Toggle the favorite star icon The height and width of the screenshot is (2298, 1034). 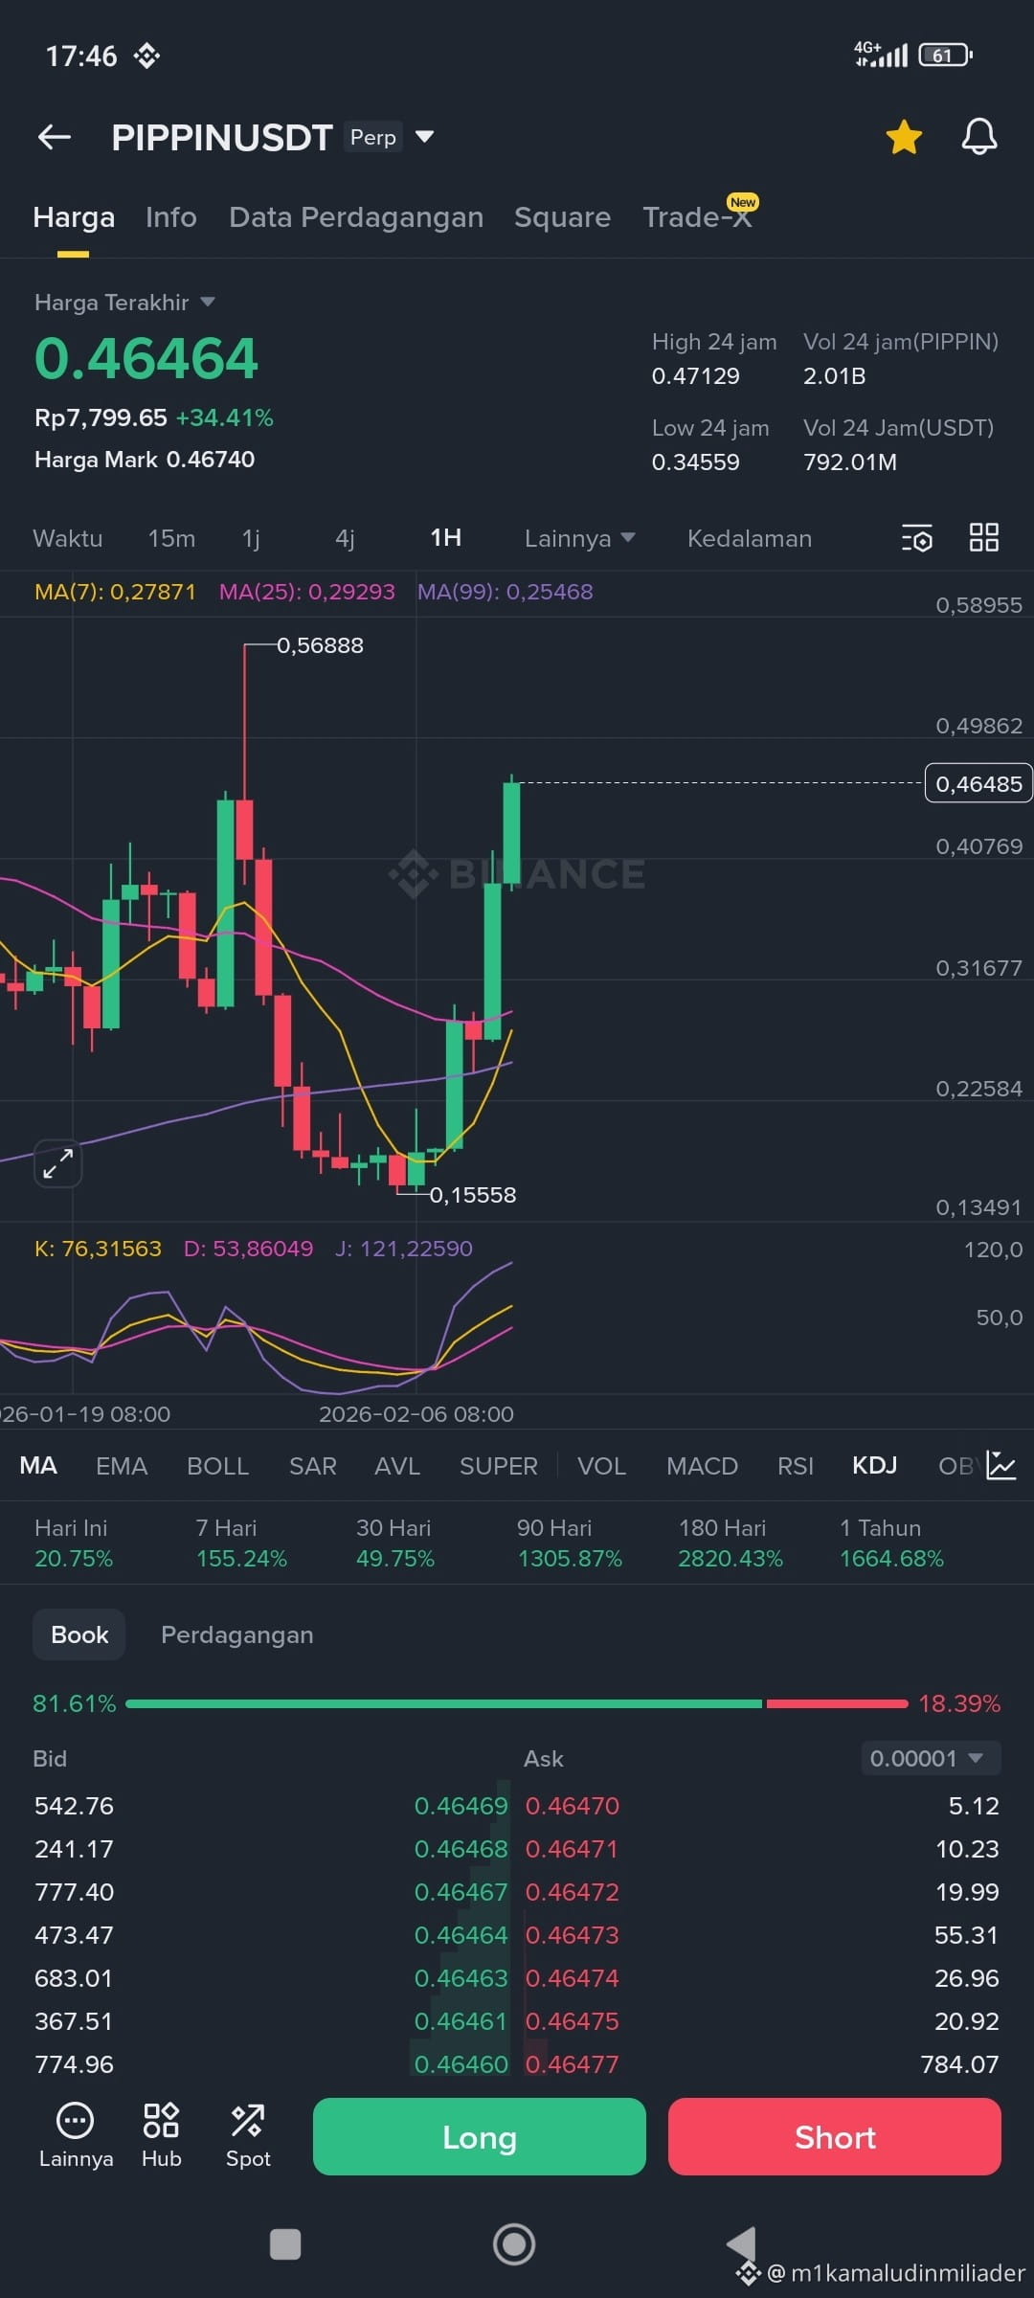point(904,137)
